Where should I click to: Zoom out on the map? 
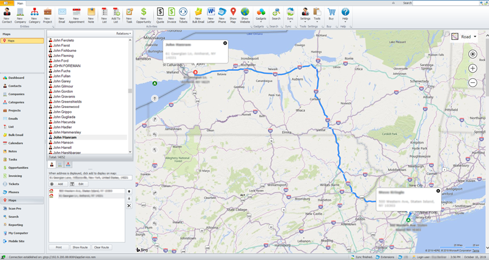(472, 82)
